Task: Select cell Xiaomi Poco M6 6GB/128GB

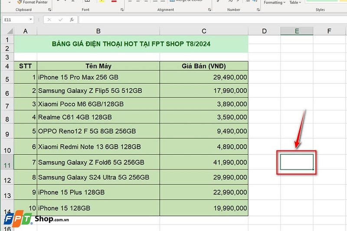Action: (98, 104)
